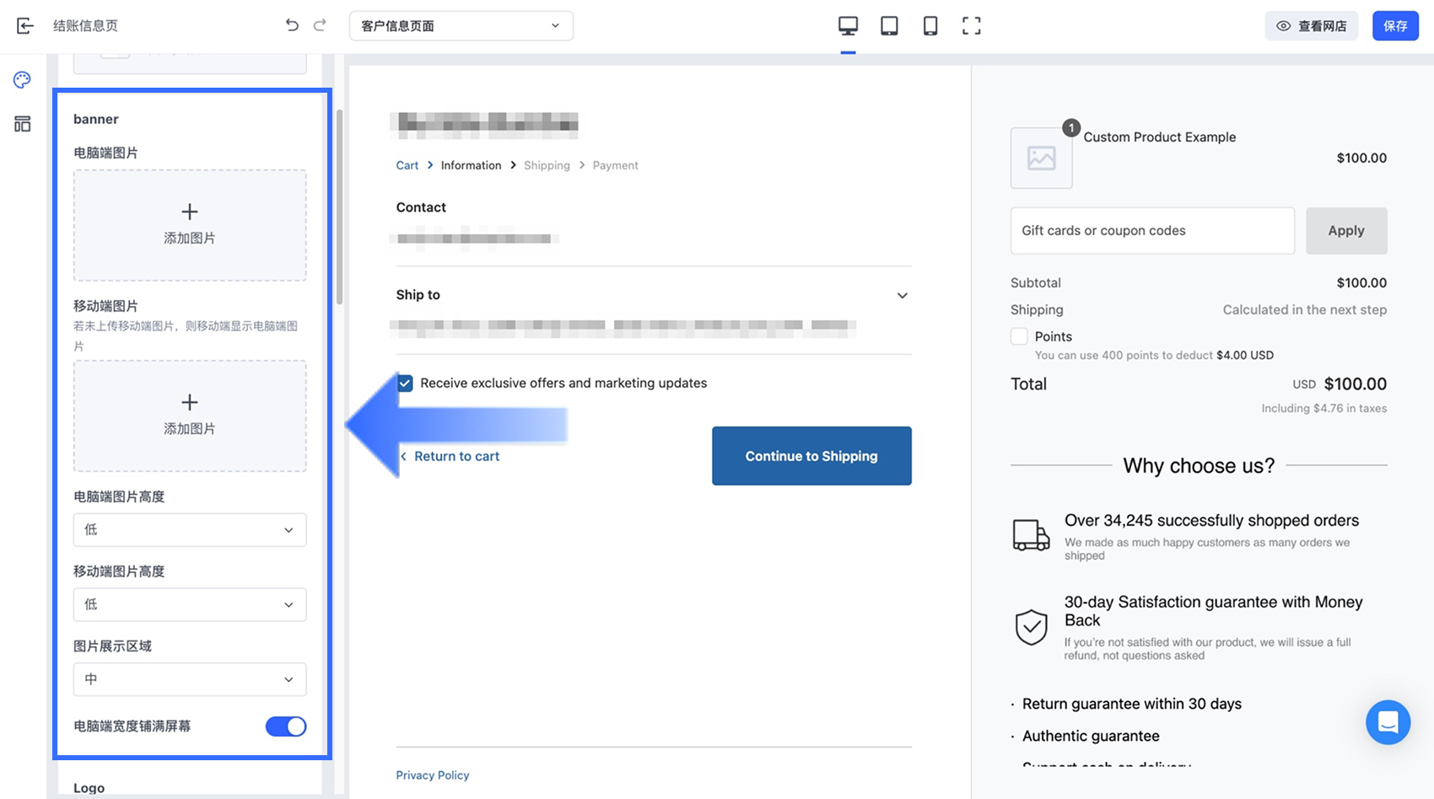Screen dimensions: 1434x799
Task: Click Including $4.76 in taxes text
Action: (1324, 409)
